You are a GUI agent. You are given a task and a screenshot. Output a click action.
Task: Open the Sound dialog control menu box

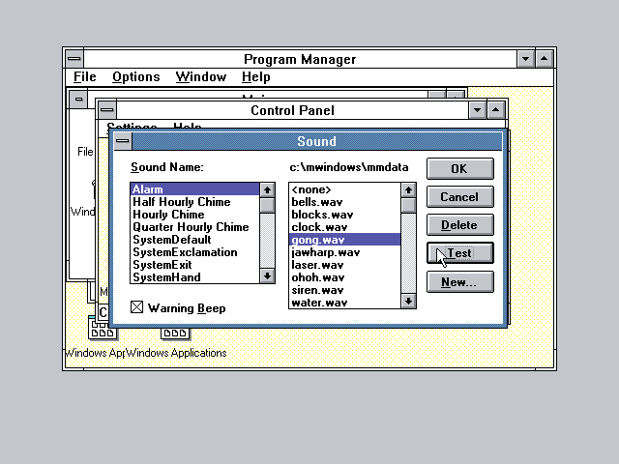pos(123,141)
